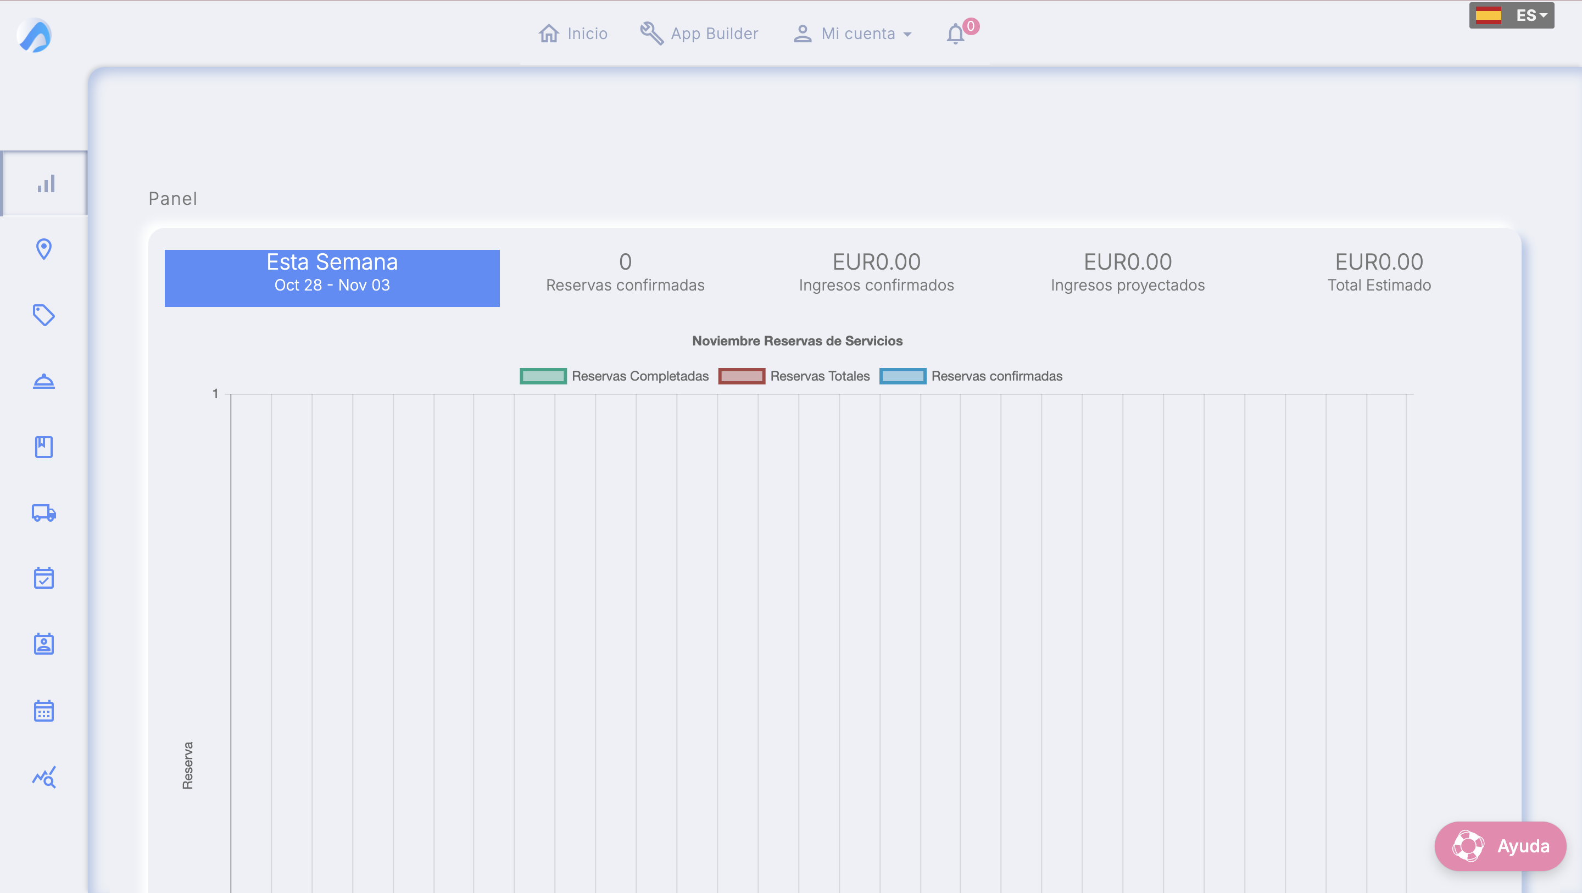Click the Reservas confirmadas legend label in chart
Screen dimensions: 1582x893
[x=996, y=376]
